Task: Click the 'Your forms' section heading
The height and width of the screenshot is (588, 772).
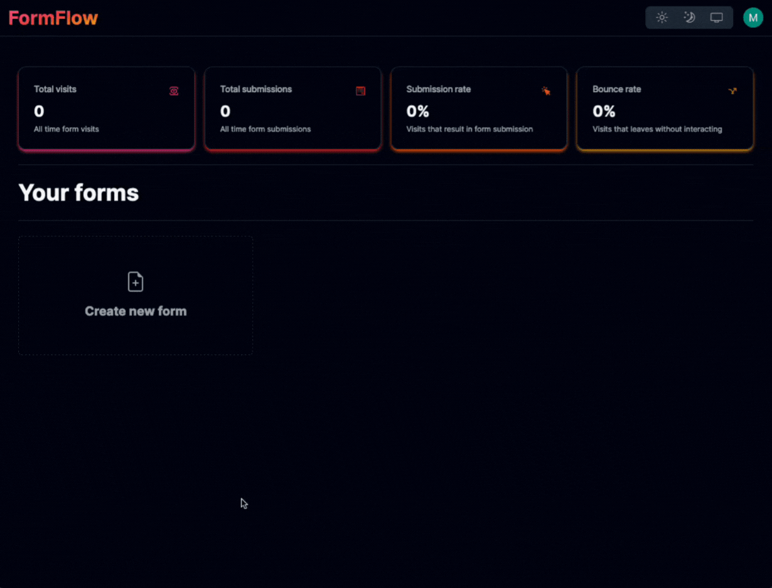Action: 78,192
